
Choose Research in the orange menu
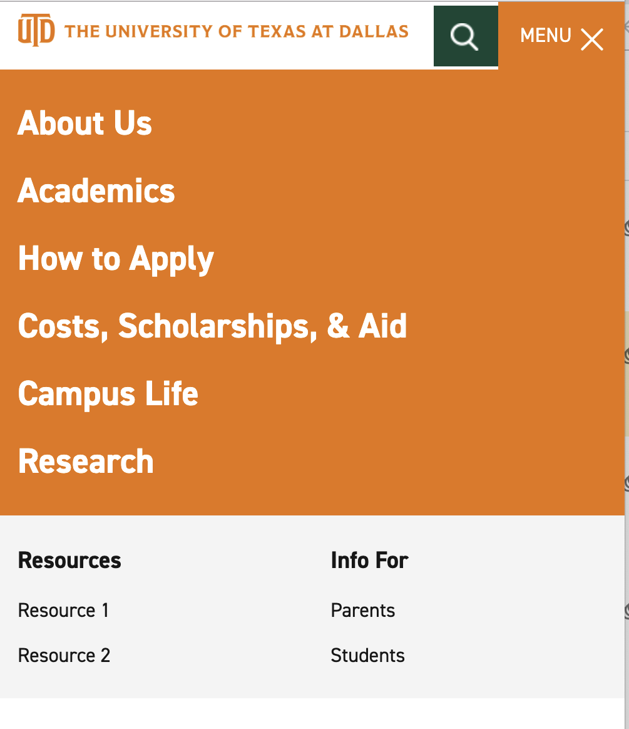(x=86, y=462)
